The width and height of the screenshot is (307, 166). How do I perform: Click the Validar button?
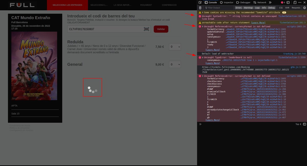point(161,29)
